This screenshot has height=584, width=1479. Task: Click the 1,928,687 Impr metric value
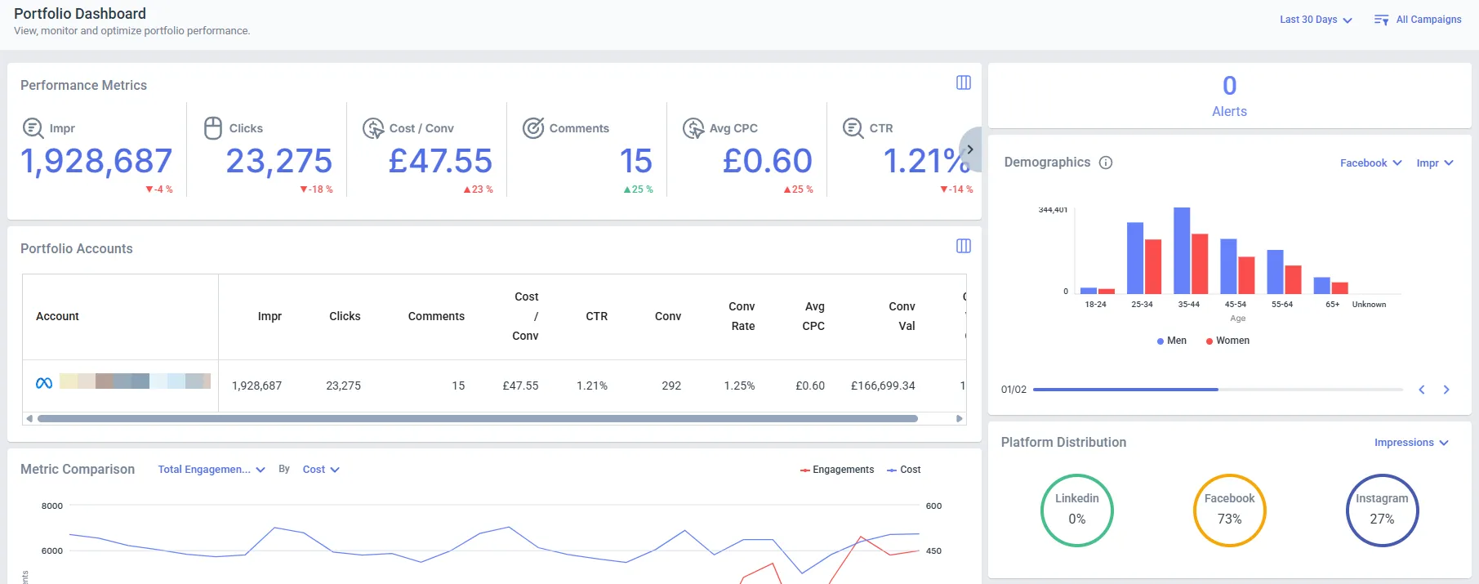[96, 161]
